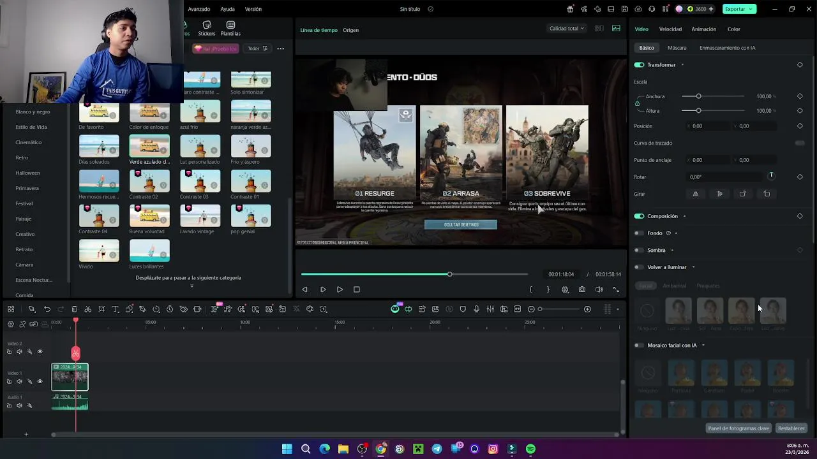Enter fullscreen preview mode

[616, 289]
